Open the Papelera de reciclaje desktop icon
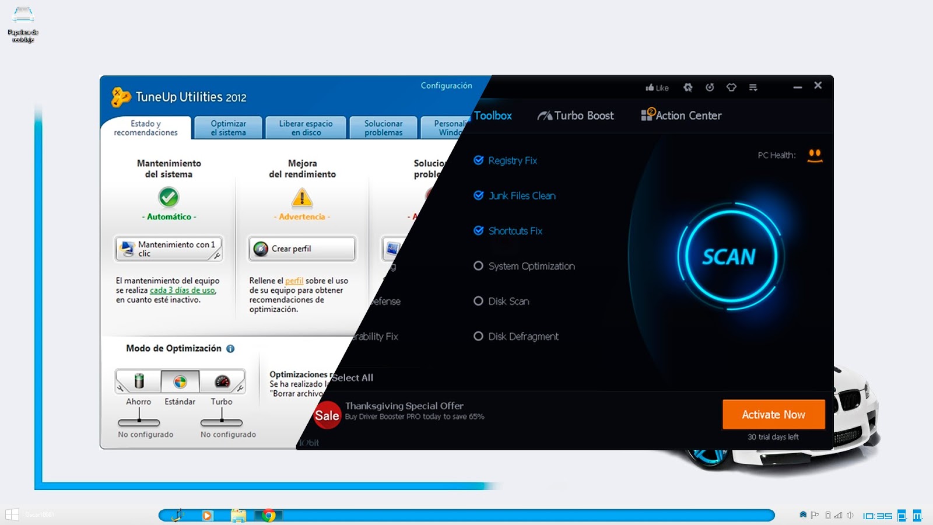The image size is (933, 525). coord(23,24)
